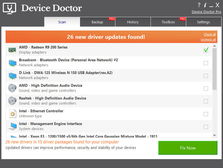The width and height of the screenshot is (223, 168).
Task: Click the Uncheck all link
Action: tap(208, 40)
